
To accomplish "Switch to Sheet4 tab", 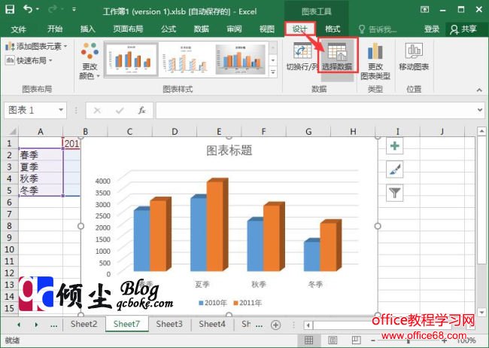I will point(212,324).
